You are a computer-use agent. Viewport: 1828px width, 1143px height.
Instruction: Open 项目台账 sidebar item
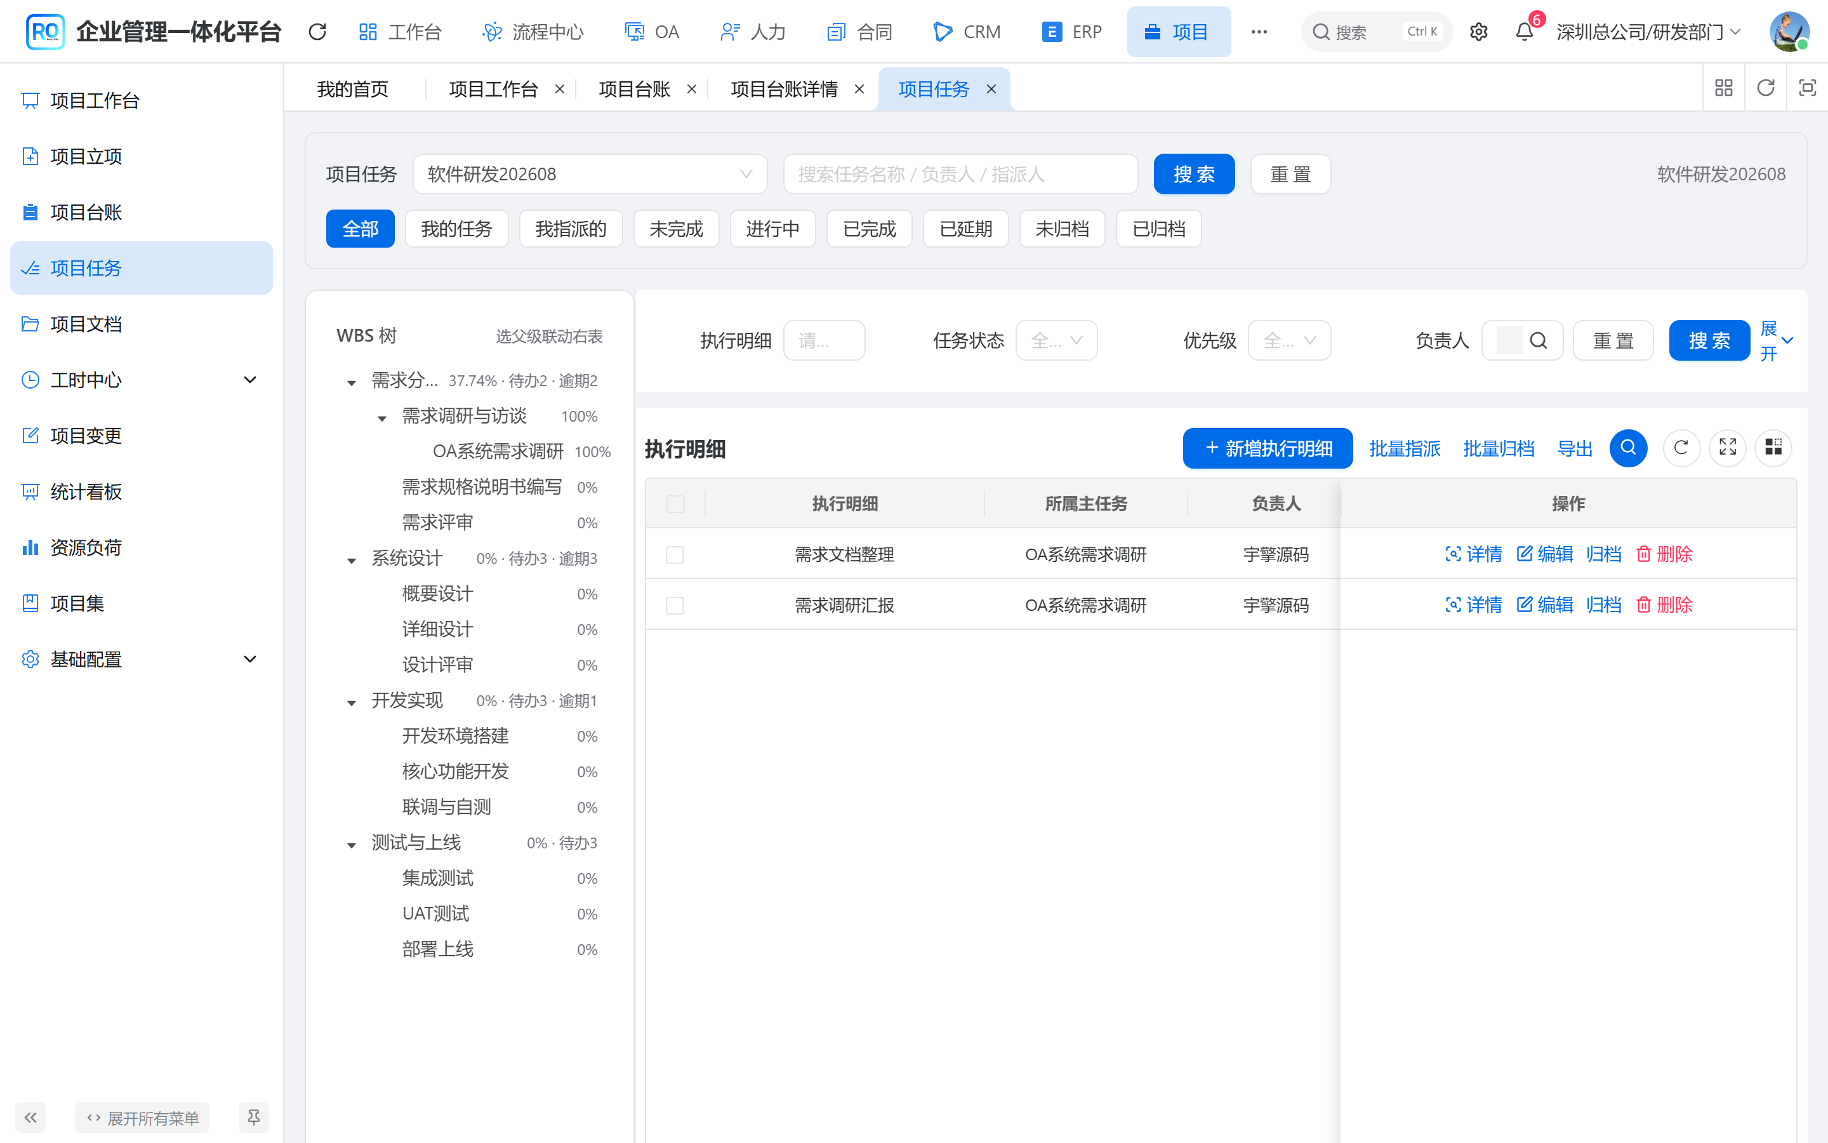coord(142,213)
